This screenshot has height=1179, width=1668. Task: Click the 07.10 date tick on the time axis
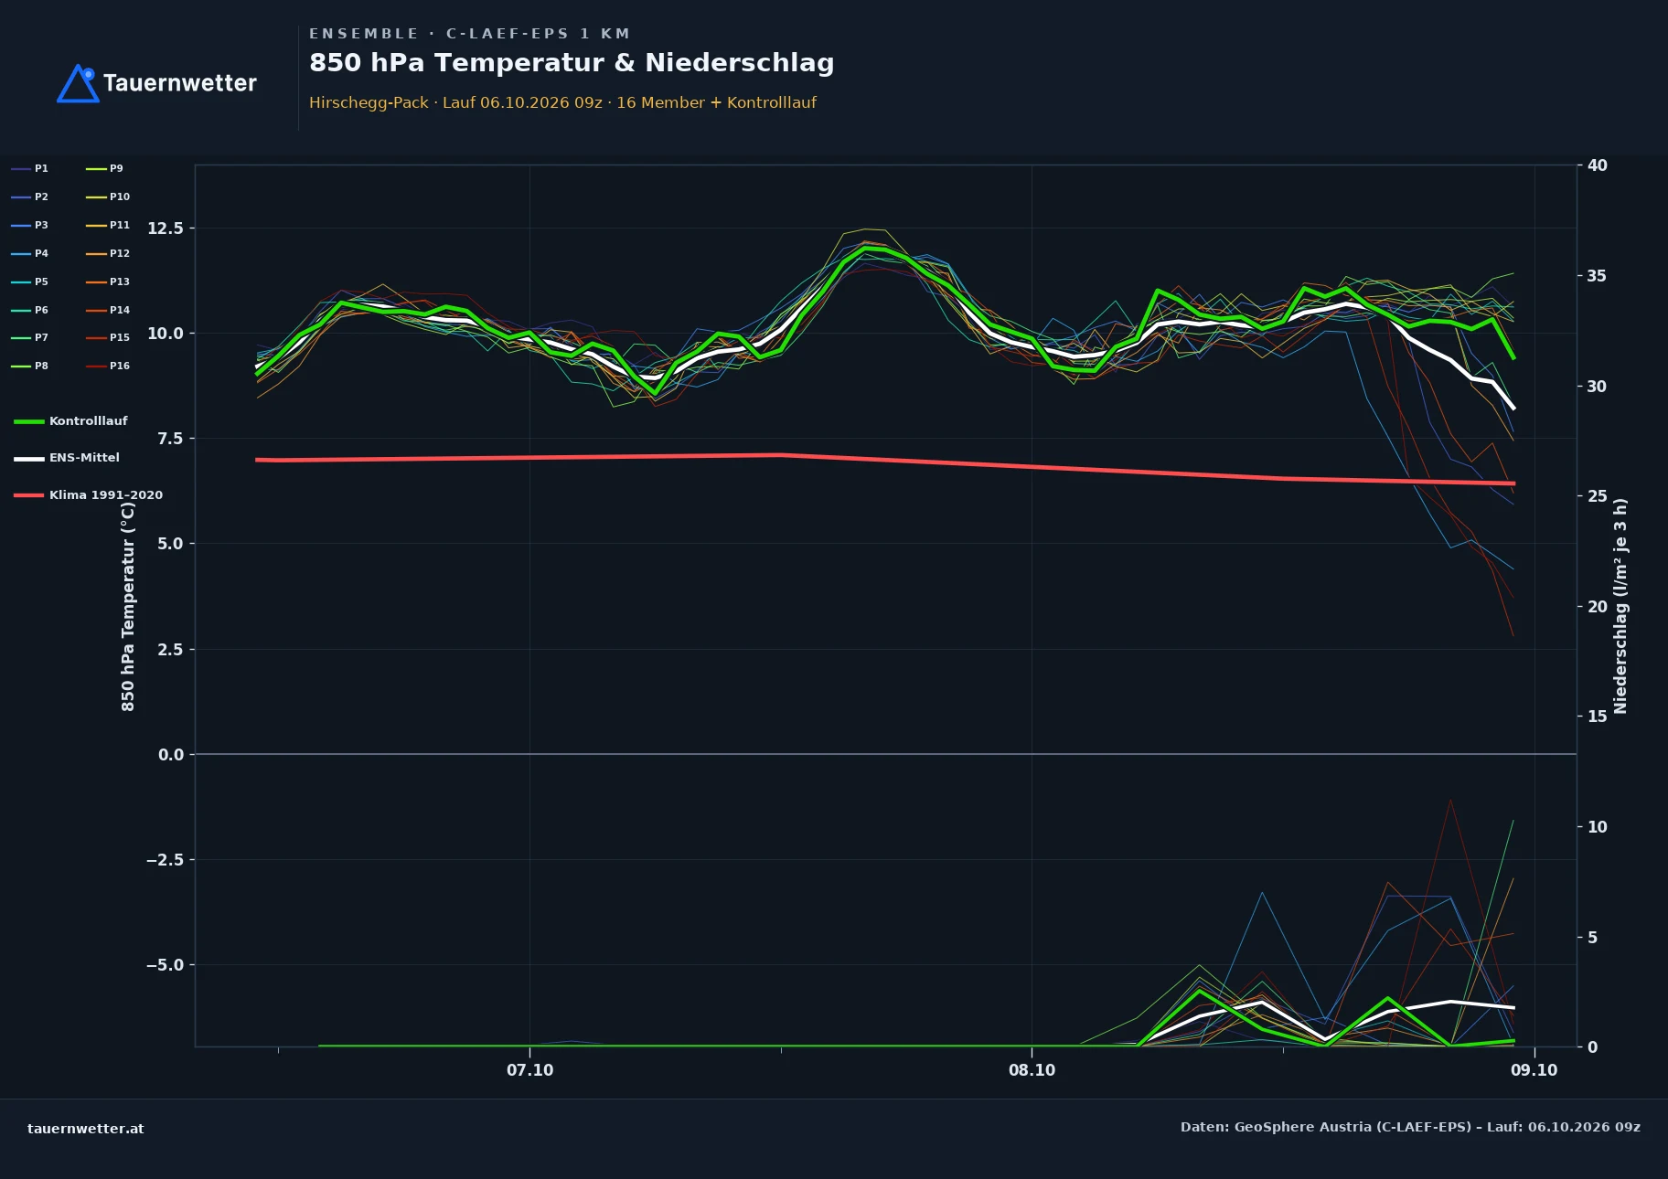click(x=530, y=1070)
